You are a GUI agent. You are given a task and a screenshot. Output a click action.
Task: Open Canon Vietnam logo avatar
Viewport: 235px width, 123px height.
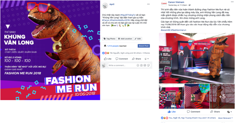pyautogui.click(x=164, y=4)
